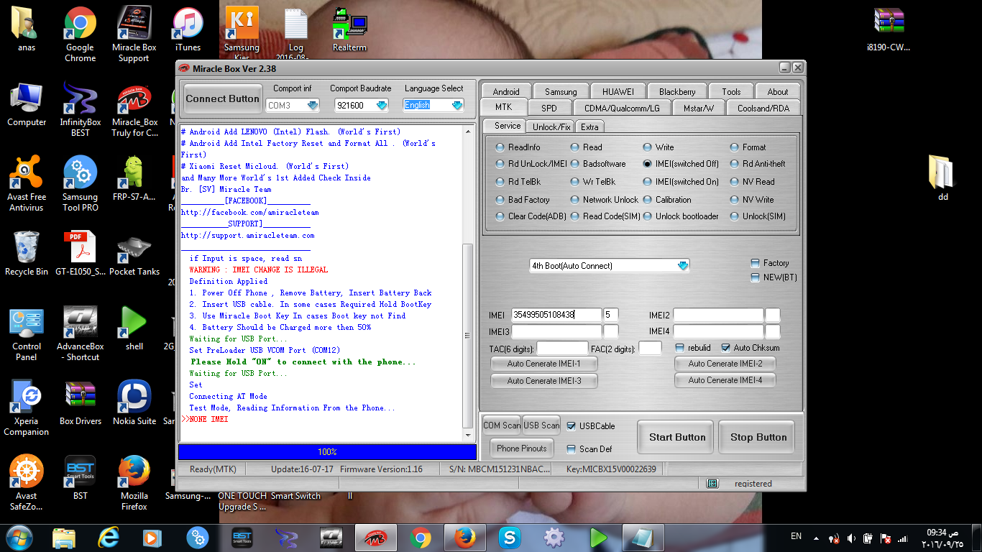Switch to the HUAWEI tab

[618, 91]
